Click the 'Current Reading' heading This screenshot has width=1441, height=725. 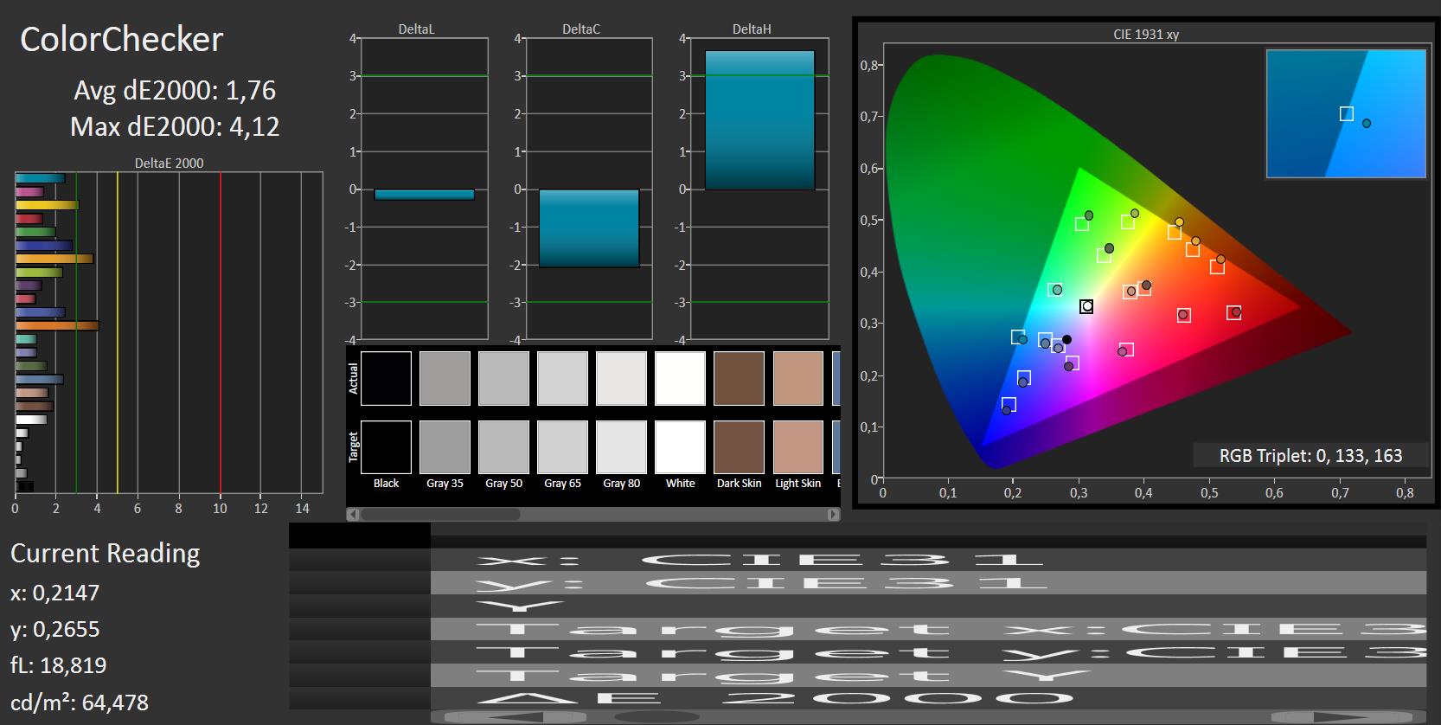(105, 553)
